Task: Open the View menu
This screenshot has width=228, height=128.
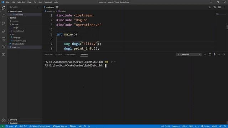Action: click(x=29, y=2)
